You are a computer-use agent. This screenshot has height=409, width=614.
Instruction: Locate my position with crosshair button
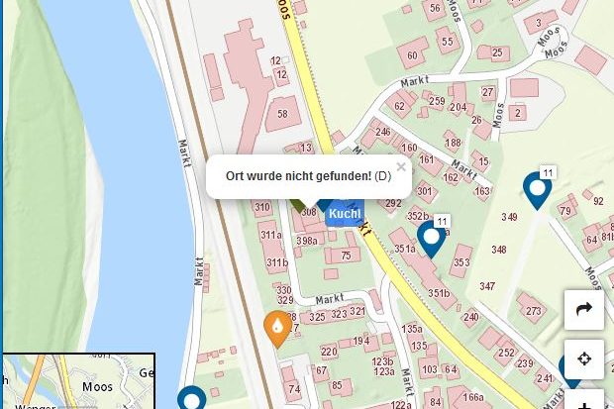tap(584, 359)
